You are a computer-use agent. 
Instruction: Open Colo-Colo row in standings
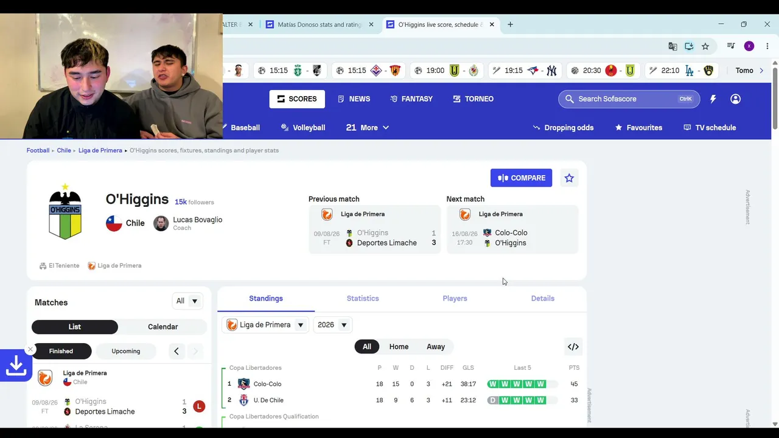point(402,384)
